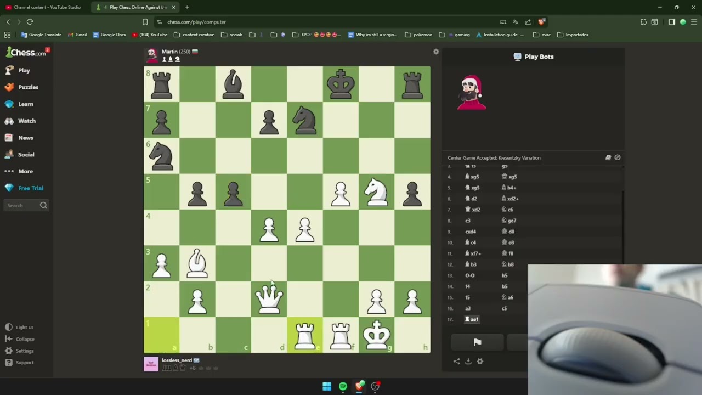The image size is (702, 395).
Task: Click the Free Trial link
Action: (x=24, y=188)
